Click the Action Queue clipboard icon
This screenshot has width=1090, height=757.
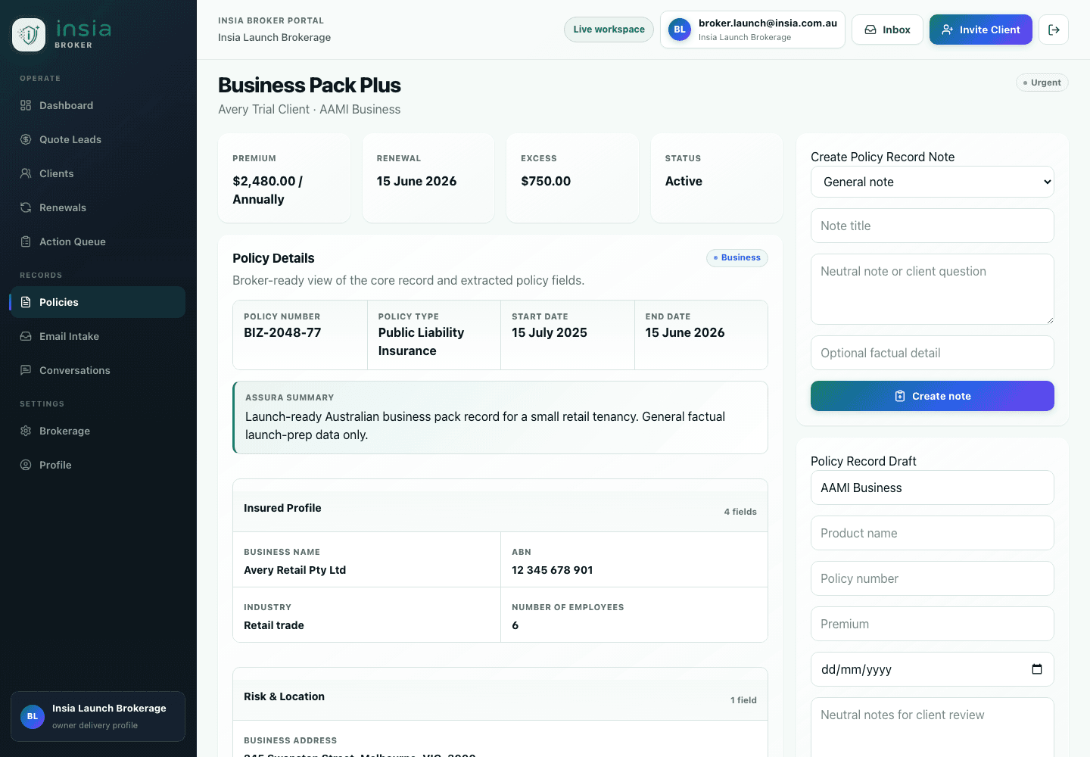(26, 241)
